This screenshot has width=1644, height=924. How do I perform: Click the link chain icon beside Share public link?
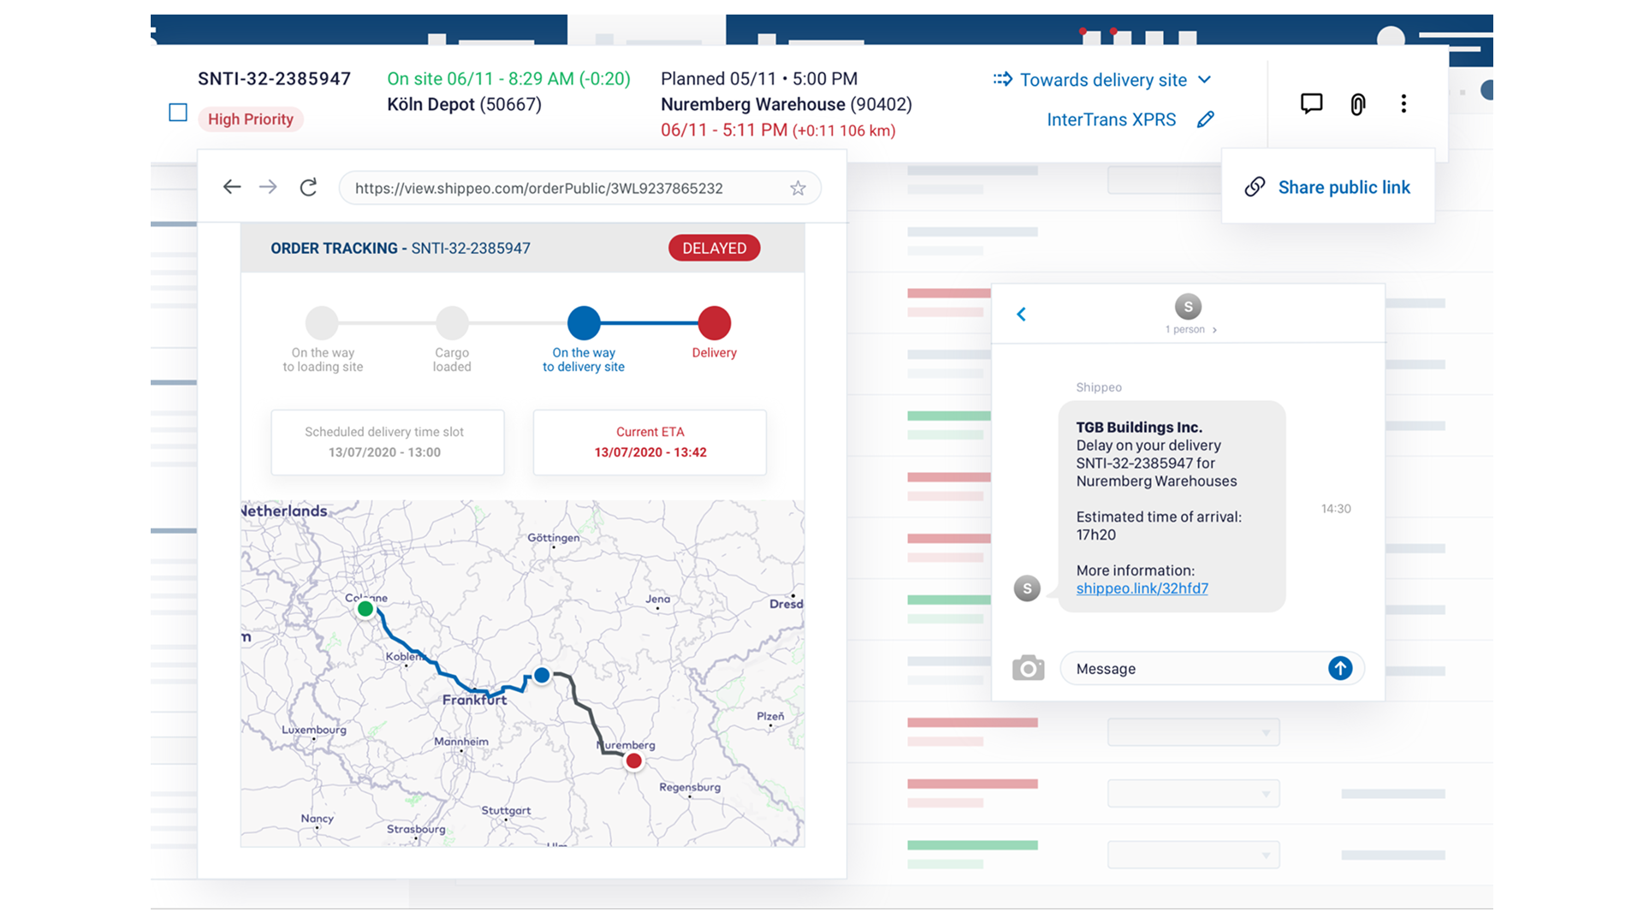(1254, 187)
